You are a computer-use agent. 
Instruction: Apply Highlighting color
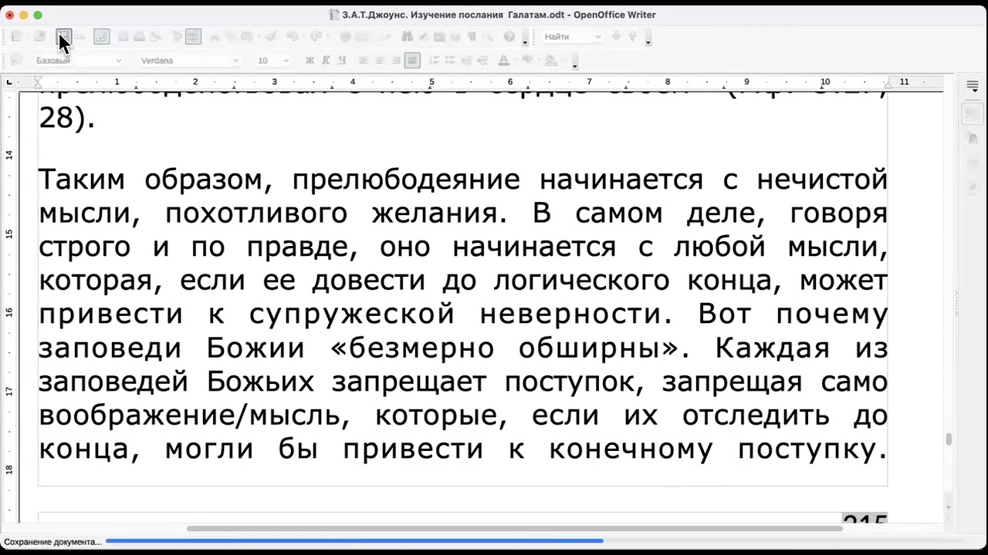(528, 60)
